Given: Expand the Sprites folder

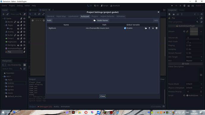Looking at the screenshot, I should (4, 90).
